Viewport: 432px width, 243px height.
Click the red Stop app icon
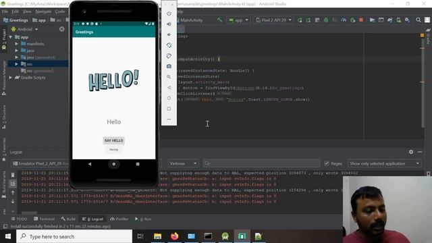pyautogui.click(x=361, y=20)
